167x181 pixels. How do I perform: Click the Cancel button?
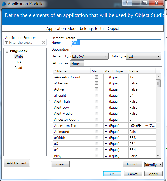(133, 174)
